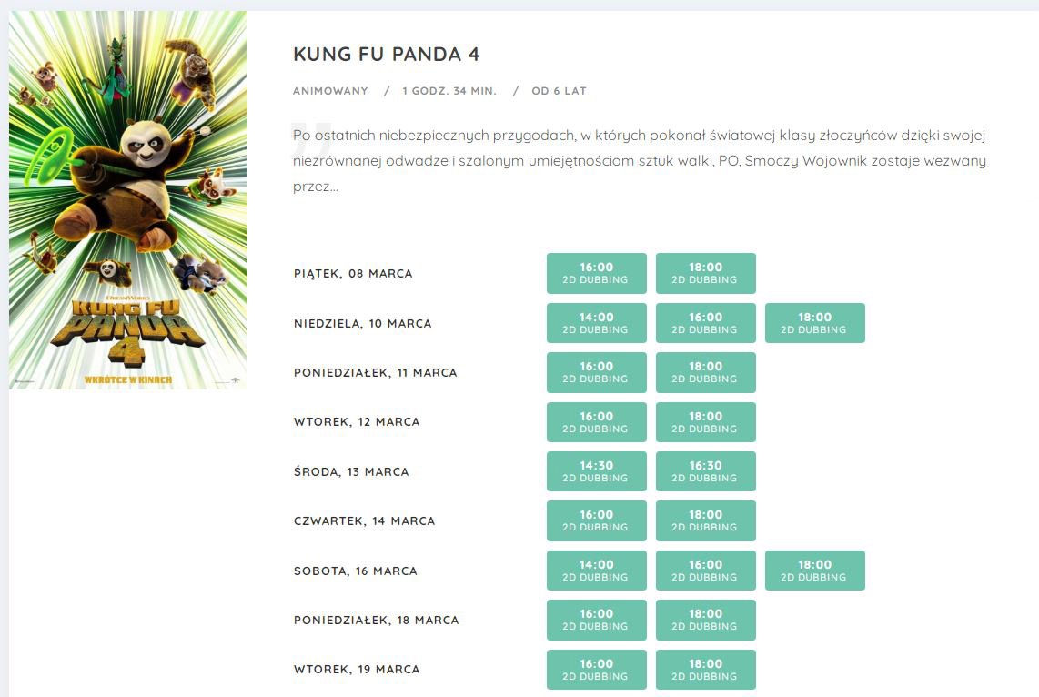Select Saturday 16 March 14:00 showing
Screen dimensions: 1039x697
coord(596,571)
